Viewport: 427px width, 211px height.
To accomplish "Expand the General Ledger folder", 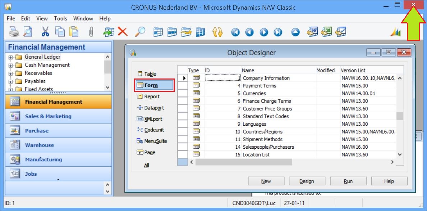I will coord(11,58).
